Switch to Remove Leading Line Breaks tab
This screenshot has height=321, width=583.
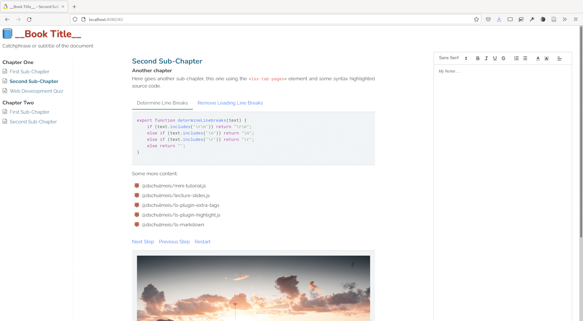[230, 103]
